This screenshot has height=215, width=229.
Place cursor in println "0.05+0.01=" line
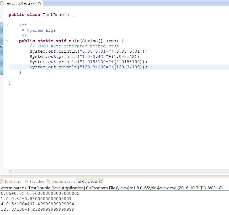click(x=88, y=51)
